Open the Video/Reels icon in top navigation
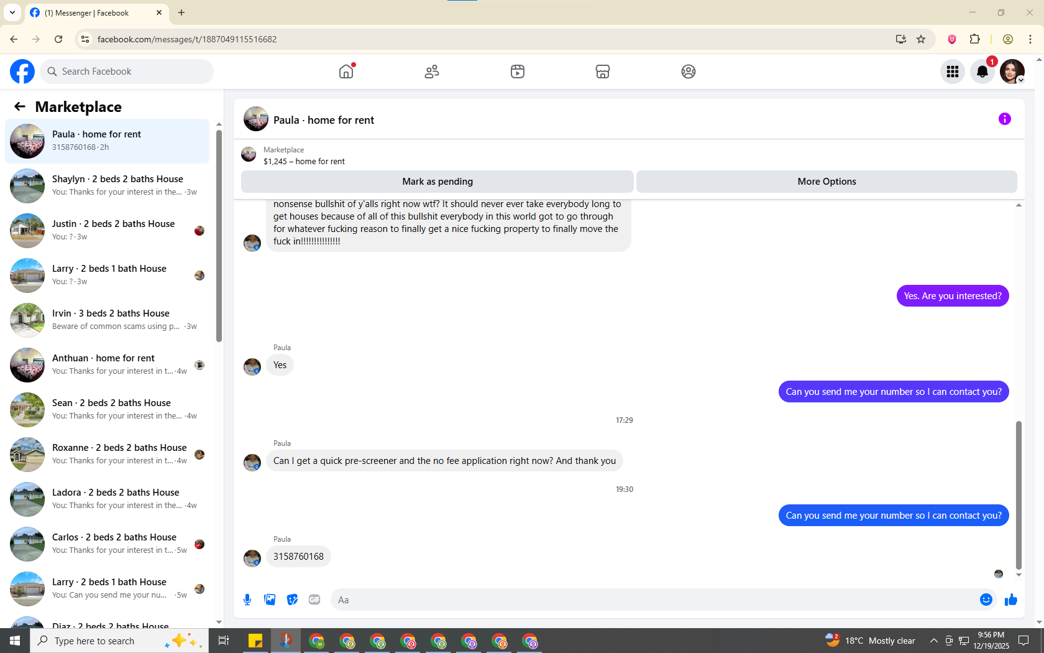This screenshot has width=1044, height=653. (518, 72)
